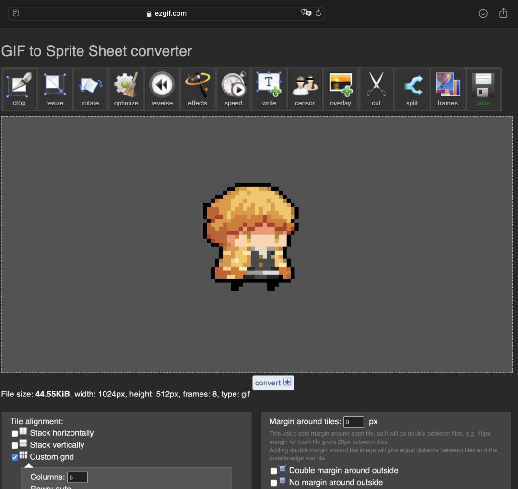Click the reverse tool
The width and height of the screenshot is (518, 489).
162,89
